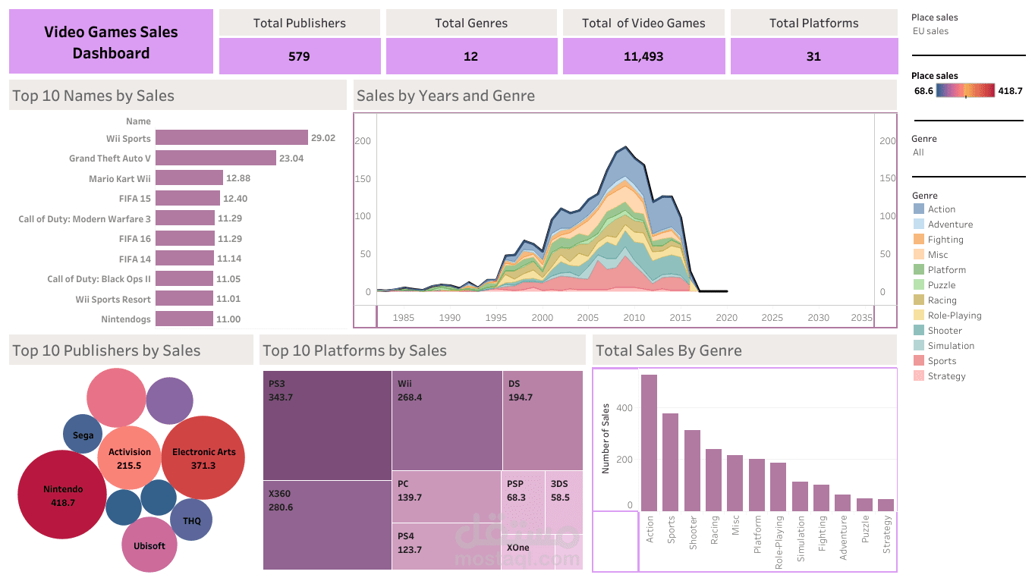Select the THQ publisher bubble
The width and height of the screenshot is (1035, 581).
191,520
